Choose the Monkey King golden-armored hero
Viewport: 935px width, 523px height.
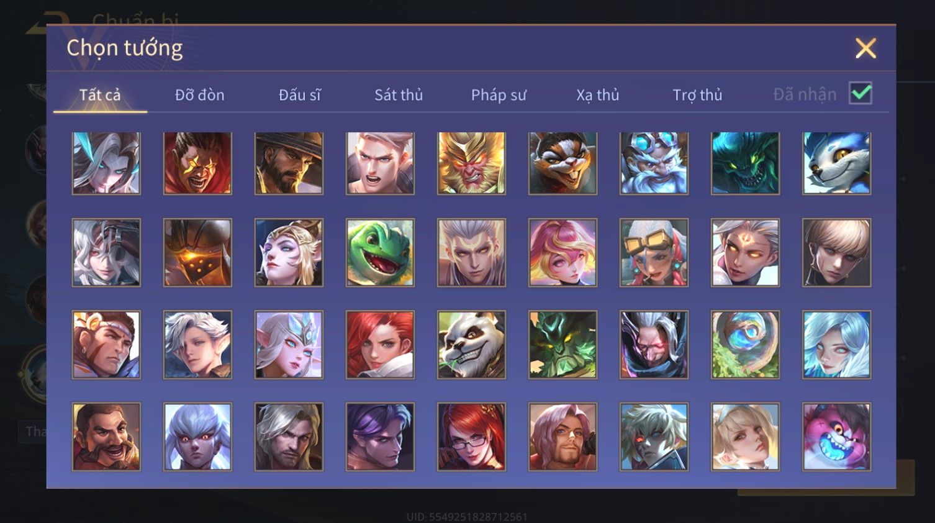click(471, 163)
